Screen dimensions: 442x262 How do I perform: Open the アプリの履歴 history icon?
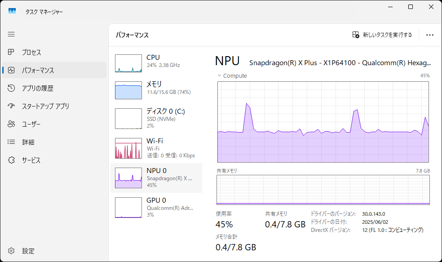pyautogui.click(x=12, y=89)
